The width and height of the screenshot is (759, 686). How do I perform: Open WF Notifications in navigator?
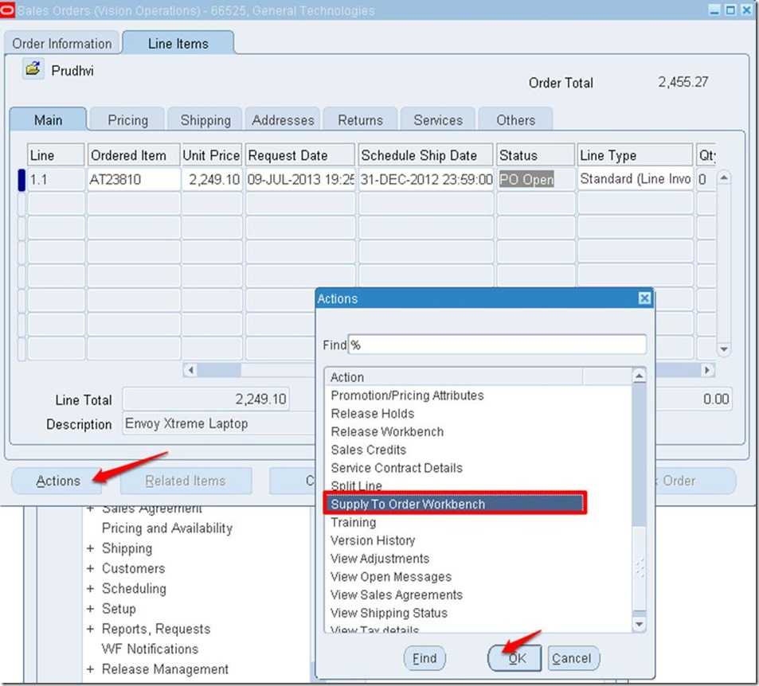[150, 649]
